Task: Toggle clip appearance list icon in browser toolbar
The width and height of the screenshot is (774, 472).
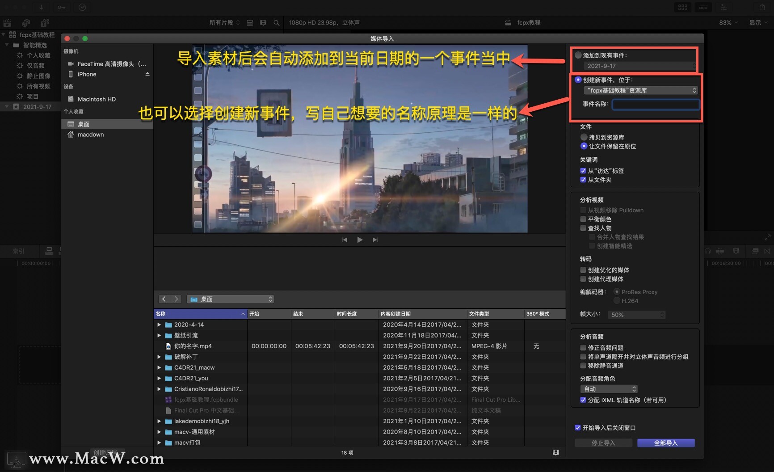Action: click(x=250, y=23)
